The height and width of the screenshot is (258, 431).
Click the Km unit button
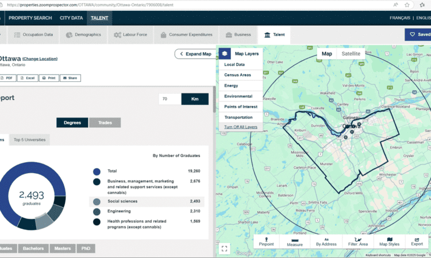coord(195,99)
